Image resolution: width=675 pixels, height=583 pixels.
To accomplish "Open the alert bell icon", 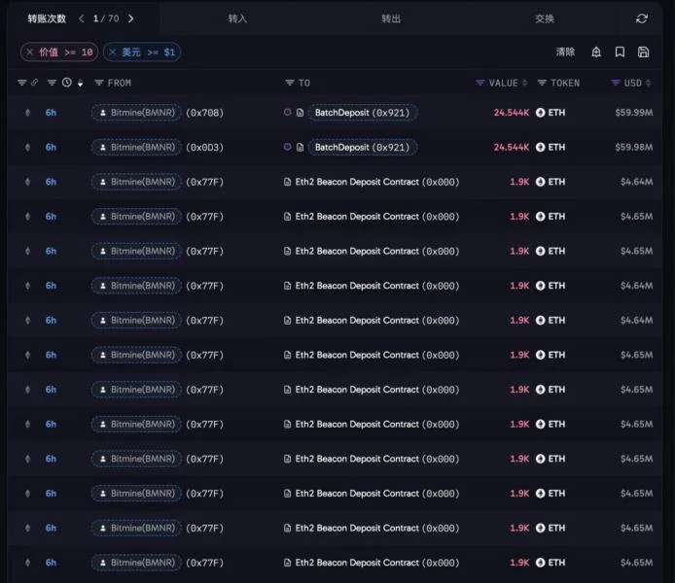I will click(x=596, y=52).
